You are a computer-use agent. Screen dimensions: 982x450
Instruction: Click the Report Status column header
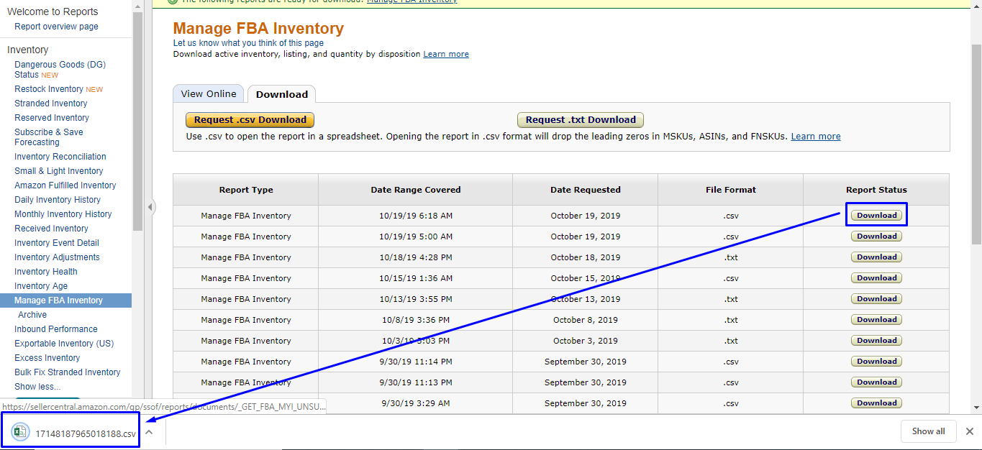coord(876,190)
